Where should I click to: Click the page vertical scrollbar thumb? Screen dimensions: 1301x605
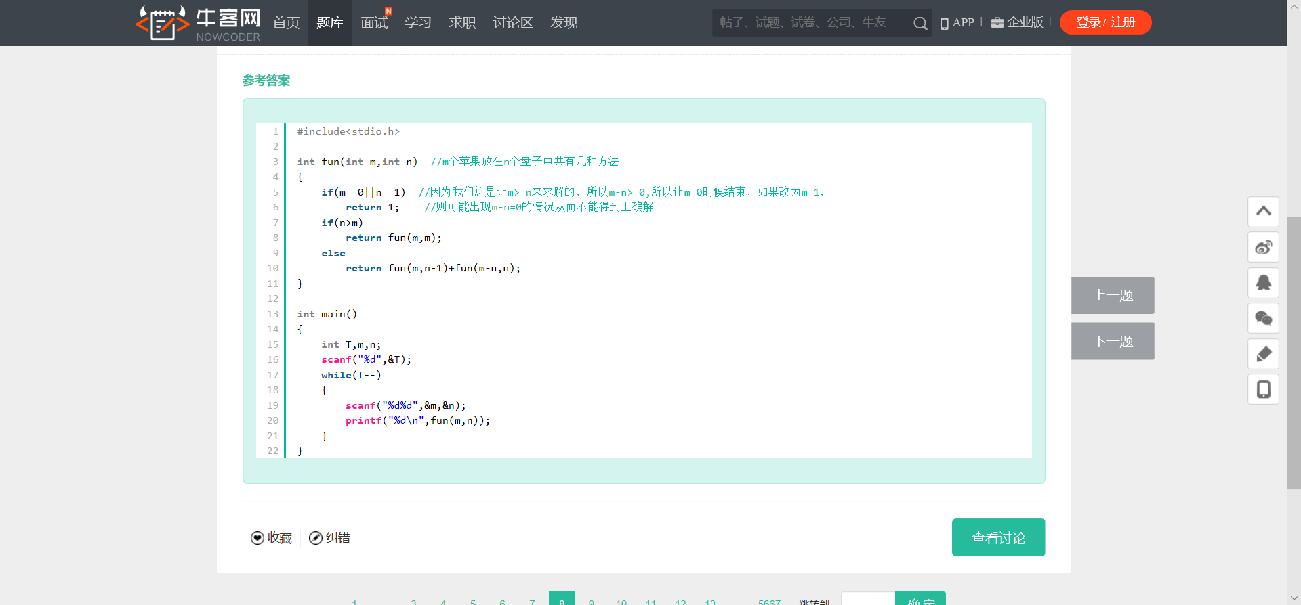1294,352
